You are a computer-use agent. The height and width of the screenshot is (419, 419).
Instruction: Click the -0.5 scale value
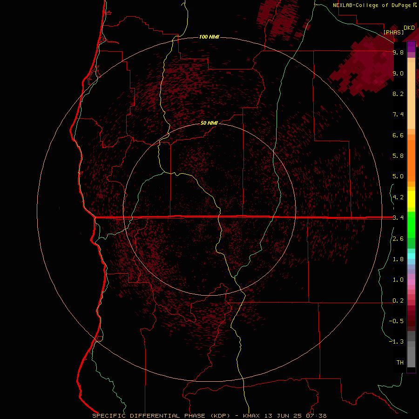(396, 321)
